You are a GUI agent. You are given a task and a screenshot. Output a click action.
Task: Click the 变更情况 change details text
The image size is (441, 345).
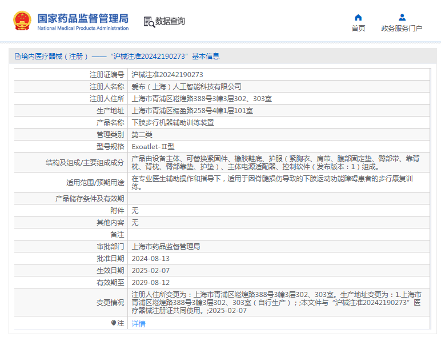click(276, 303)
